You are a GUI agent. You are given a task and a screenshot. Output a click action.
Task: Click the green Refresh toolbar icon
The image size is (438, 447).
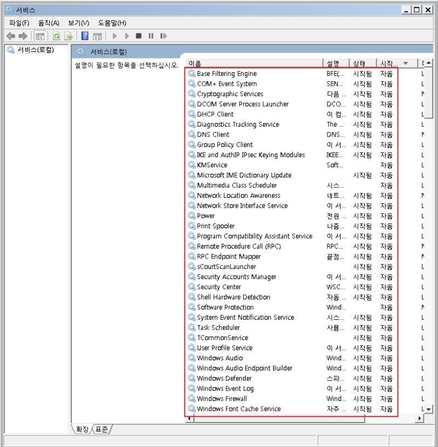[x=56, y=36]
